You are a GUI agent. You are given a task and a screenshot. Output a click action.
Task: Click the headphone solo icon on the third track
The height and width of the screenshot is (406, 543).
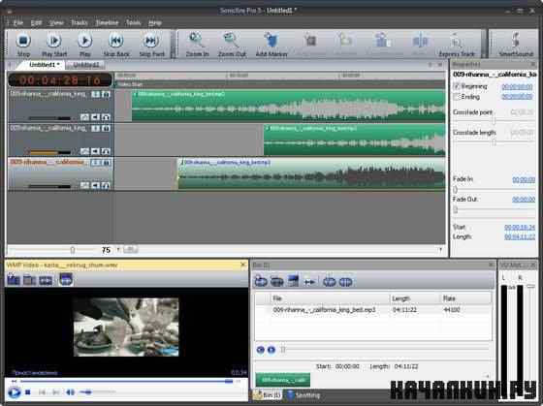pos(106,186)
